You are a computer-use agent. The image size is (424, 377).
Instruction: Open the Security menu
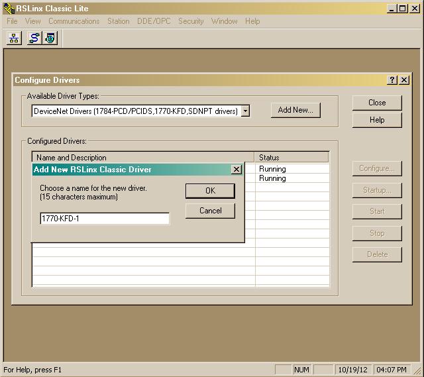191,21
